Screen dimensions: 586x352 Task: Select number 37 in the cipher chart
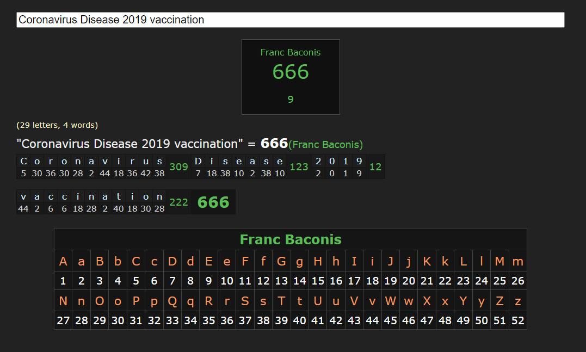tap(245, 320)
